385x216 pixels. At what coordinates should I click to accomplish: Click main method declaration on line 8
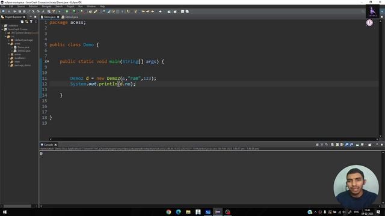[112, 62]
